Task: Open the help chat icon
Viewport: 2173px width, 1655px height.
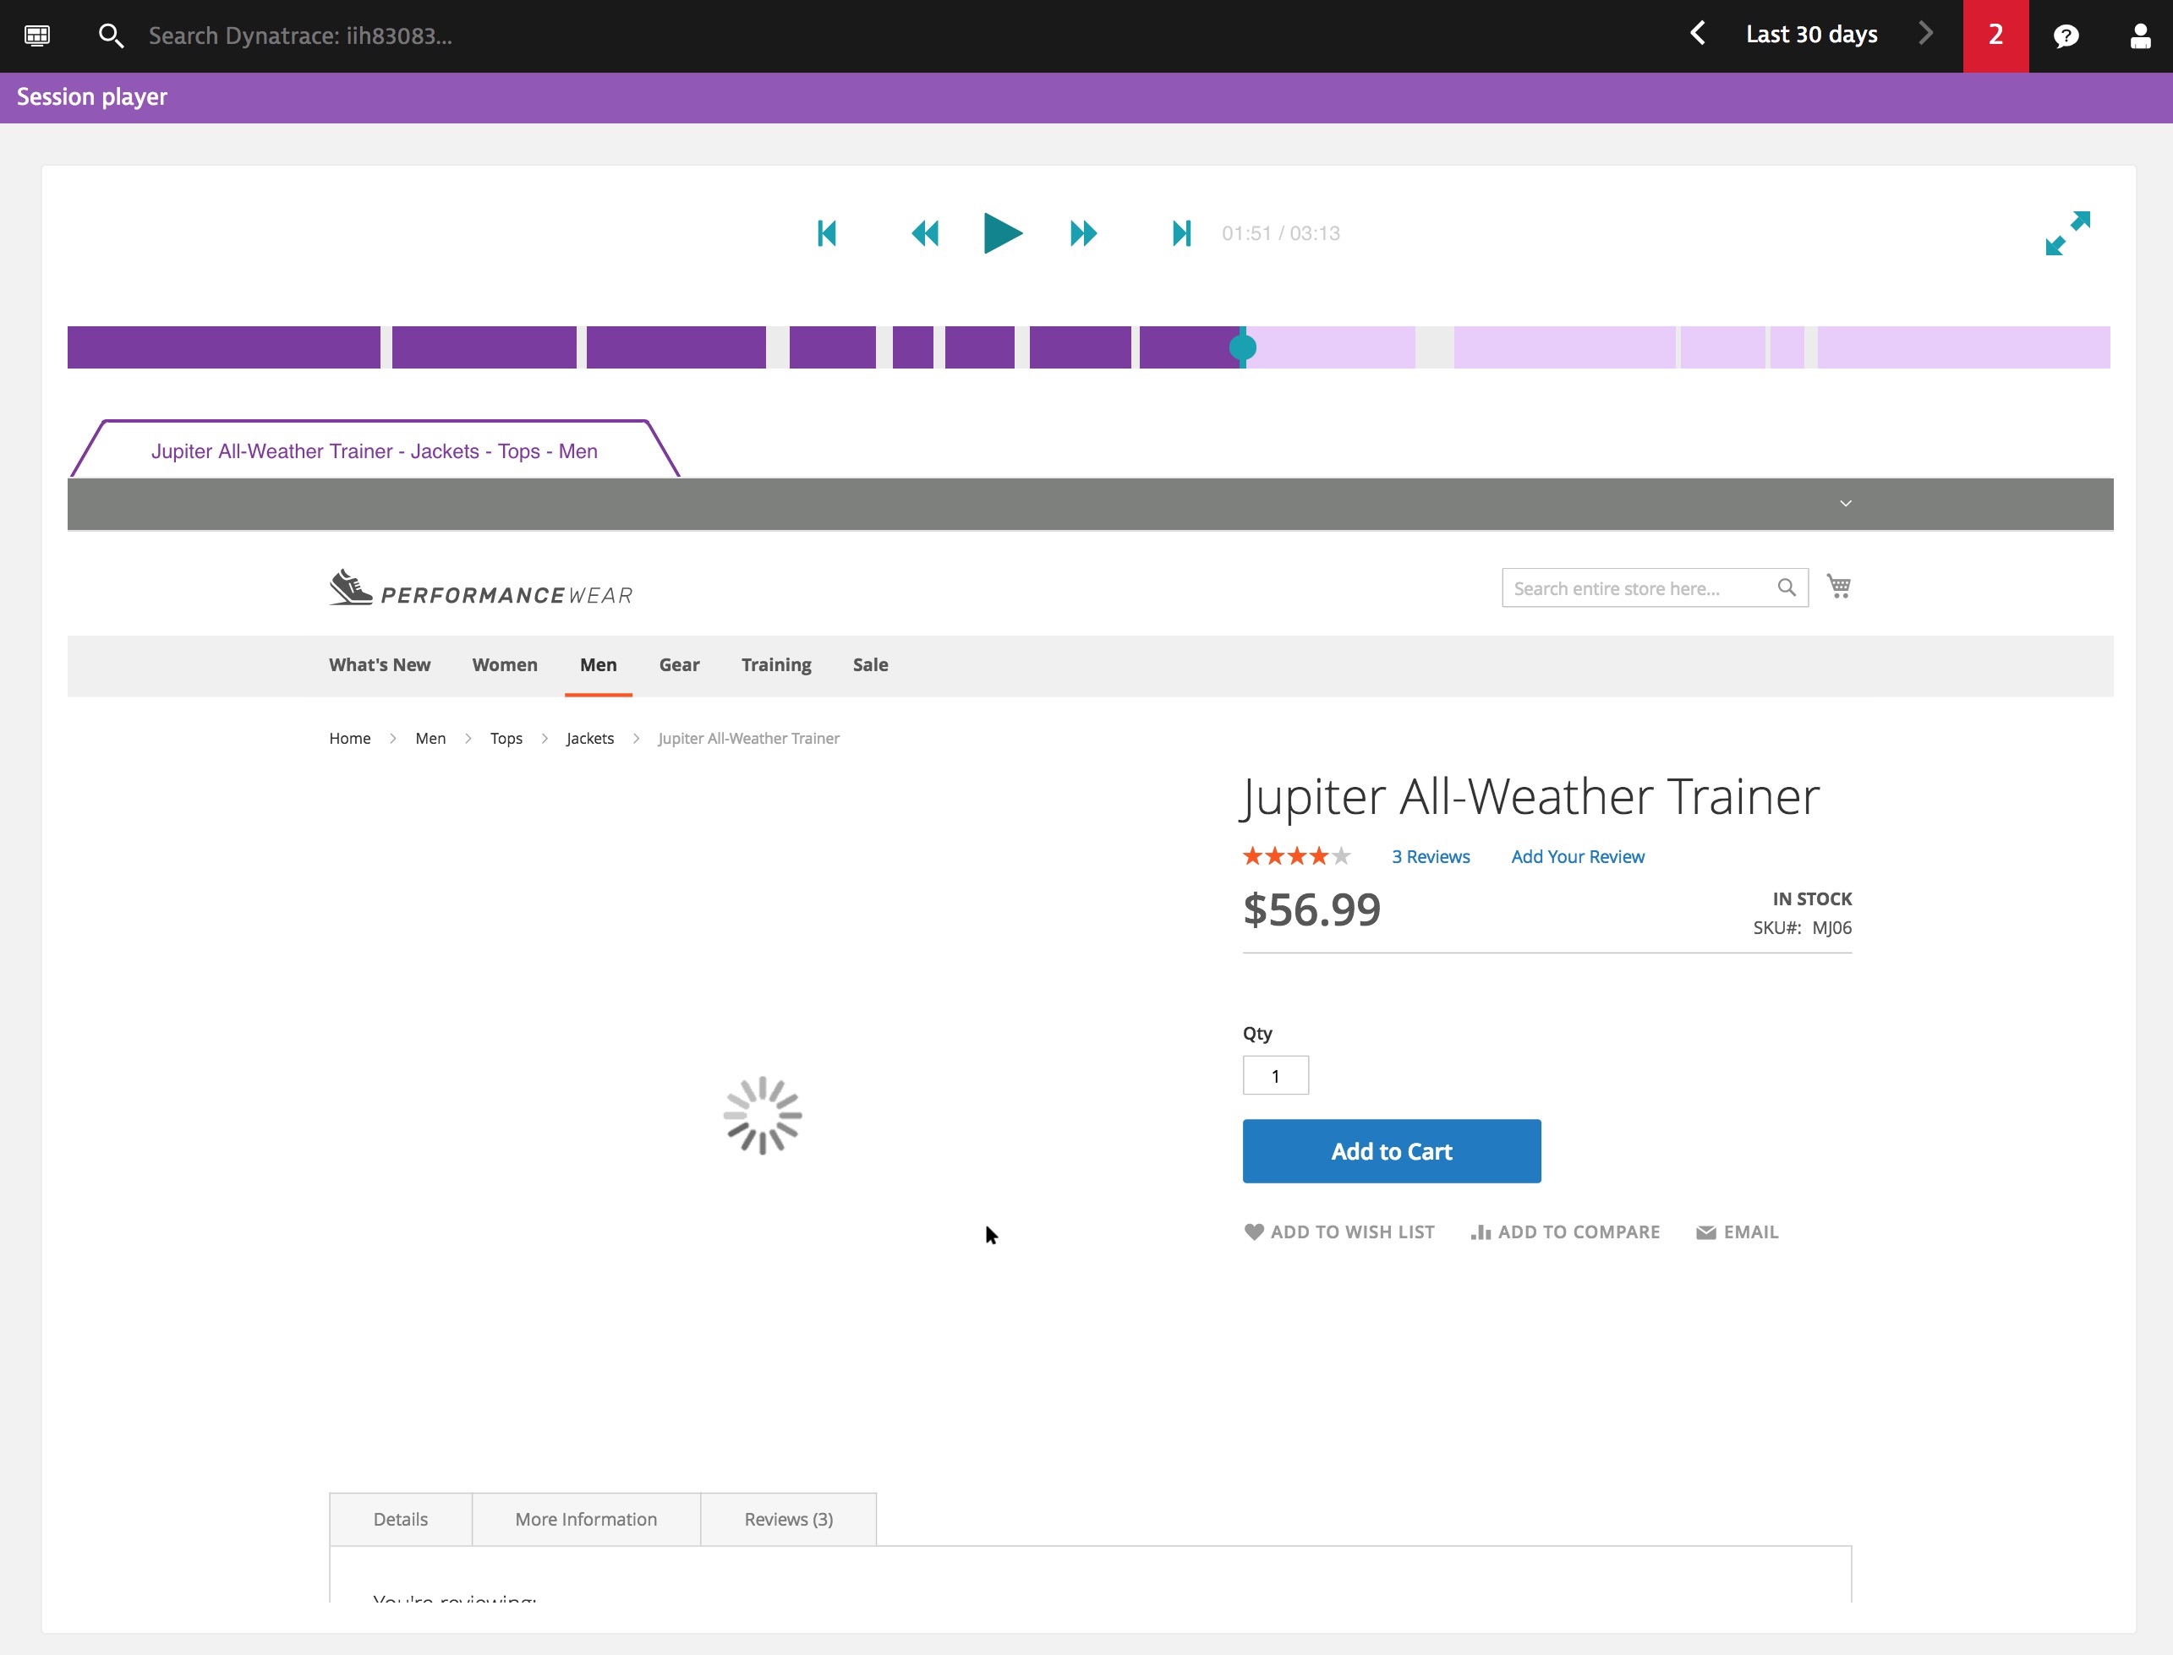Action: tap(2066, 36)
